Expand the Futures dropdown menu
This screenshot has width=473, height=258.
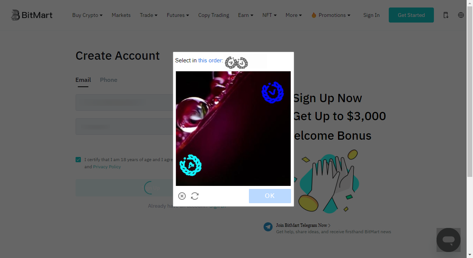pos(178,15)
